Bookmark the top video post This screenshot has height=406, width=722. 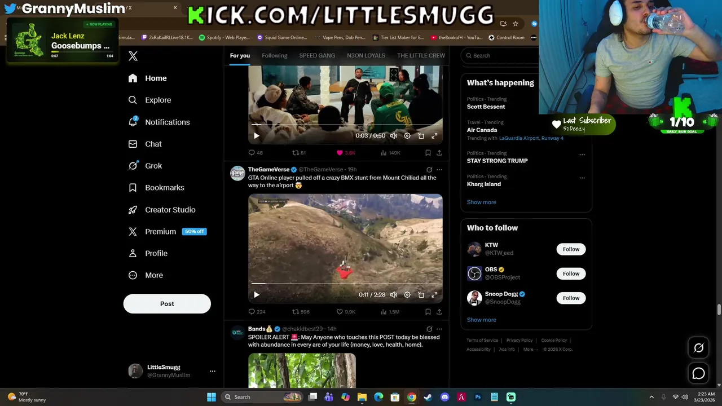pyautogui.click(x=428, y=153)
